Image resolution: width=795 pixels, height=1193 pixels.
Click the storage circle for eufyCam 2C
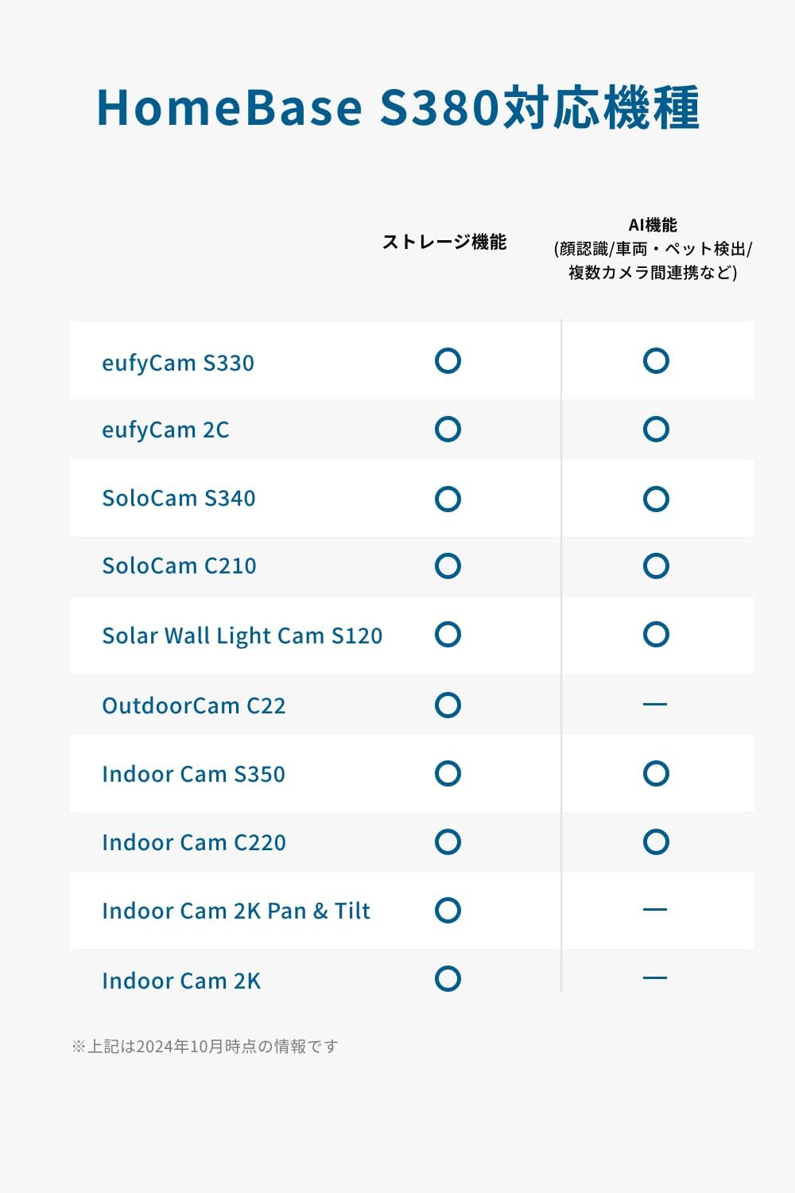click(448, 429)
